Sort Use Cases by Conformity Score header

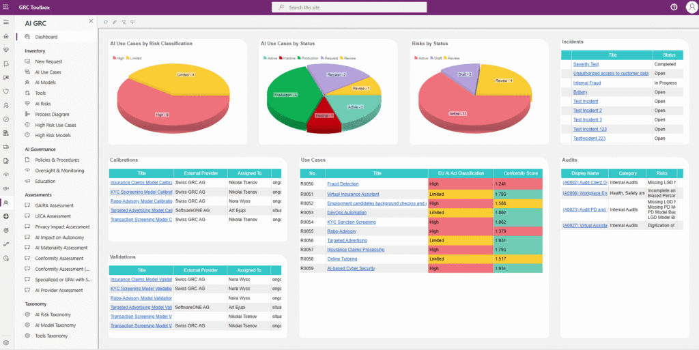(x=518, y=173)
